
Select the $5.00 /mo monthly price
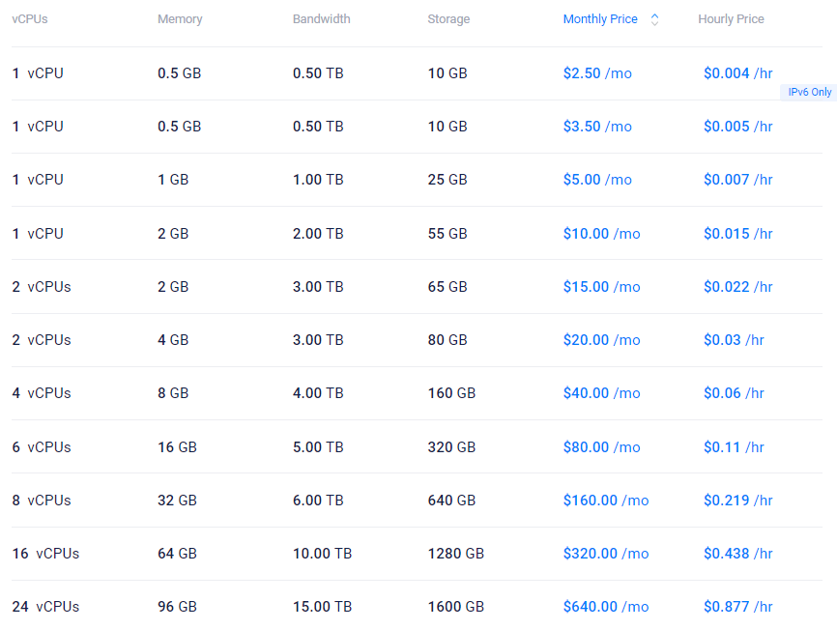coord(596,180)
